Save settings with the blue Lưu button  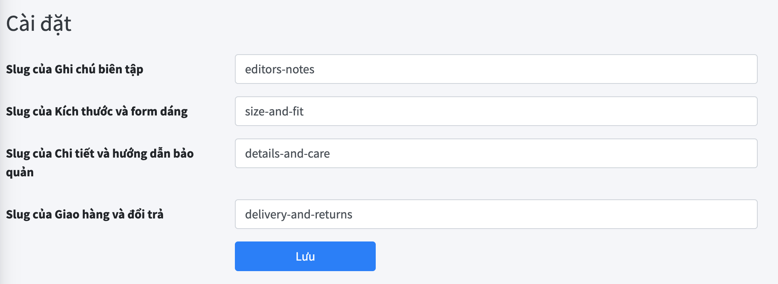(305, 256)
